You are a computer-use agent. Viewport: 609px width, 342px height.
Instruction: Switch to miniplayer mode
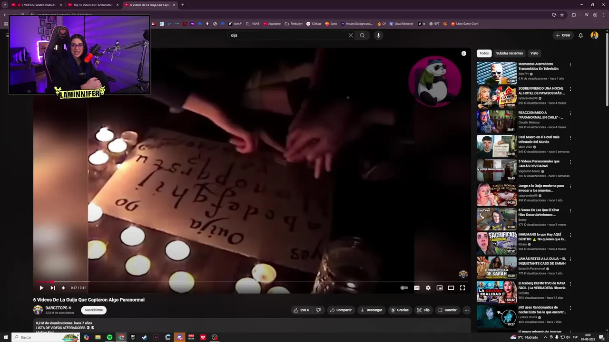pos(440,288)
